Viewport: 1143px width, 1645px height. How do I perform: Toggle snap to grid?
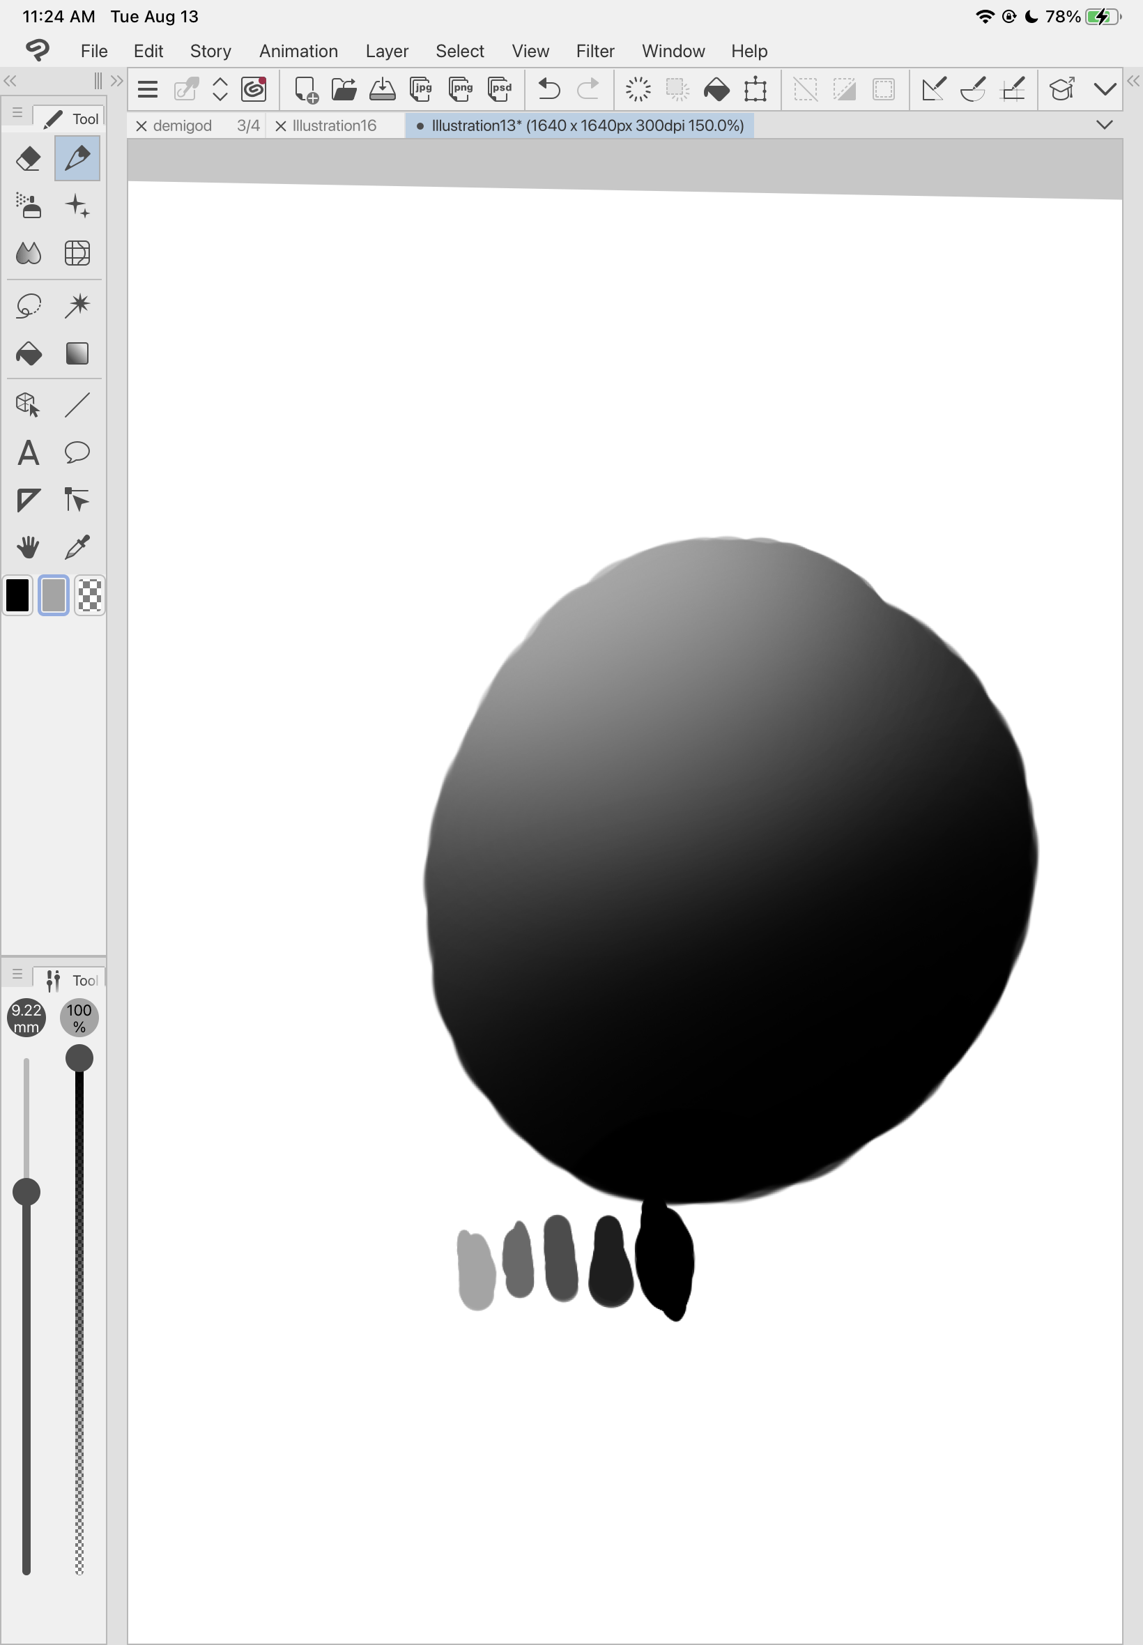tap(1013, 89)
